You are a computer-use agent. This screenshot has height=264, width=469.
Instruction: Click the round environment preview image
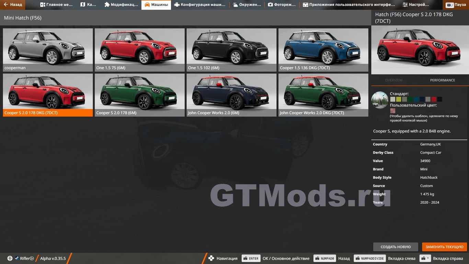coord(380,100)
